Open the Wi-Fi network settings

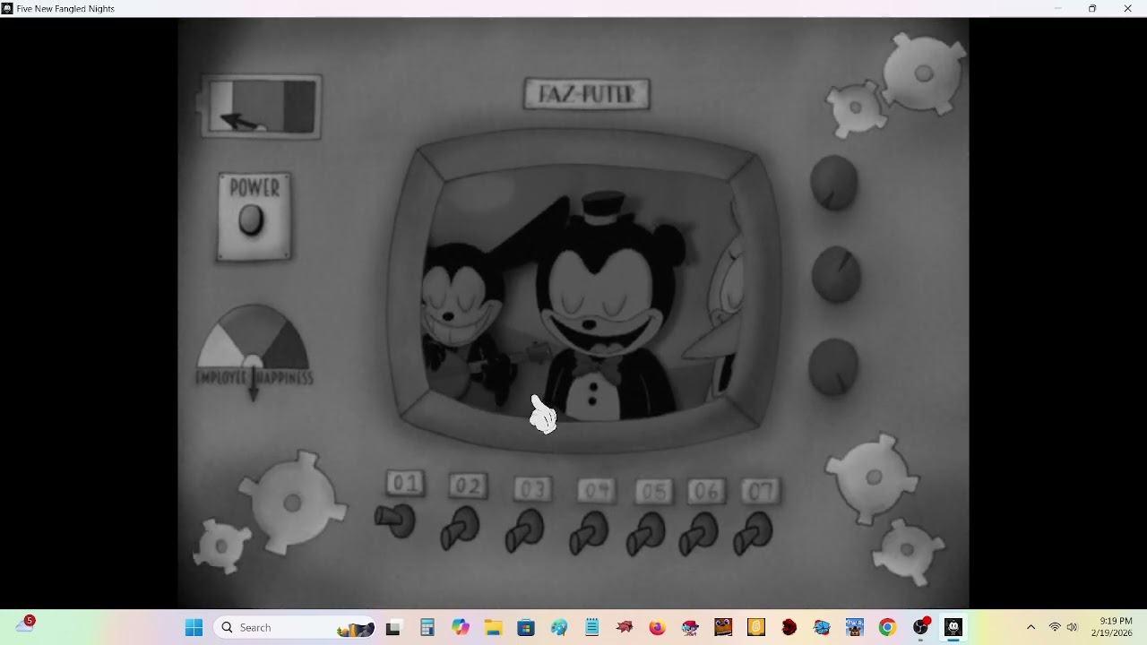pos(1055,627)
